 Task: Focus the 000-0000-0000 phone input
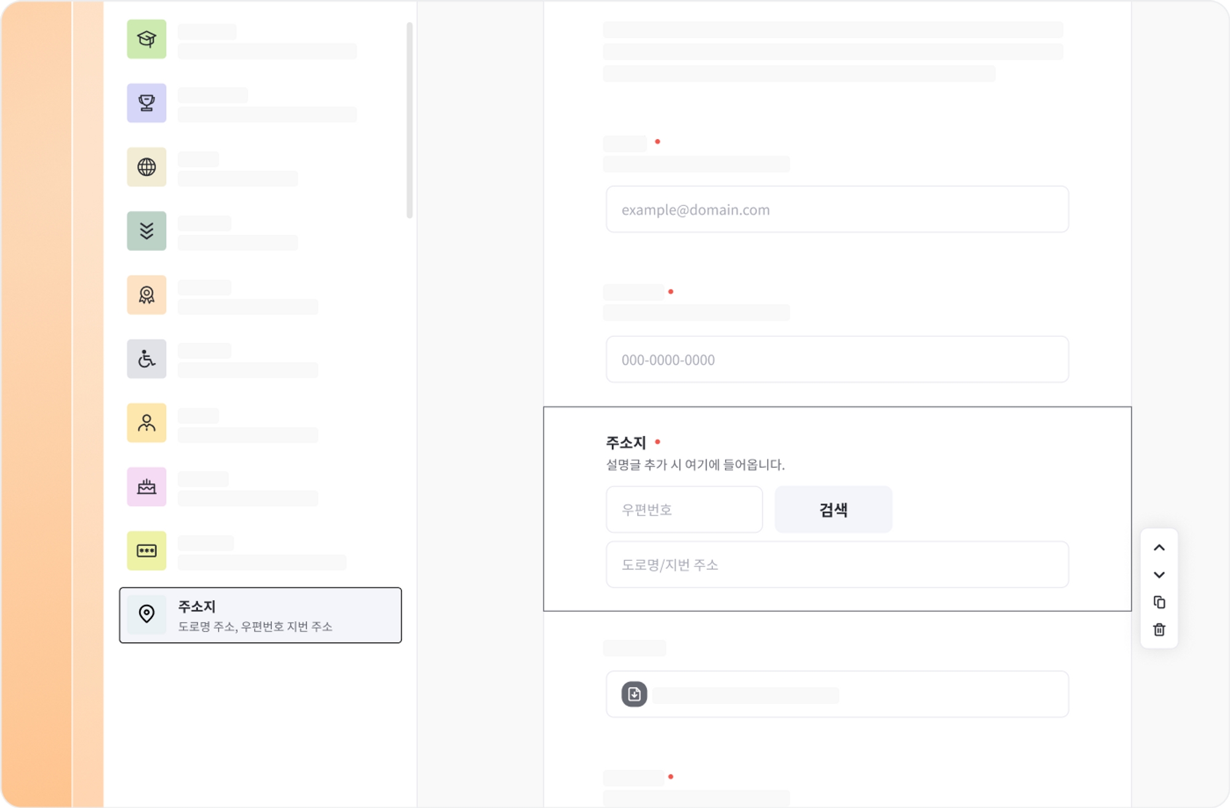click(x=836, y=360)
